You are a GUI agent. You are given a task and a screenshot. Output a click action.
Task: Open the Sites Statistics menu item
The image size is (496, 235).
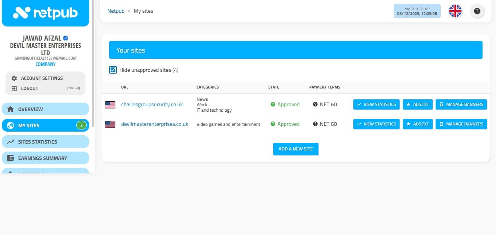click(x=45, y=142)
